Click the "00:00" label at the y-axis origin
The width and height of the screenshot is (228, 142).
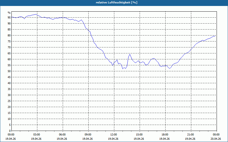11,135
